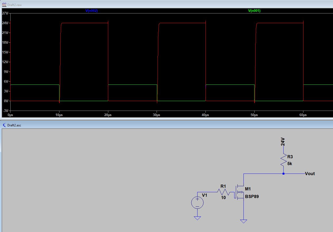Click the ground symbol below the MOSFET source

(x=243, y=221)
